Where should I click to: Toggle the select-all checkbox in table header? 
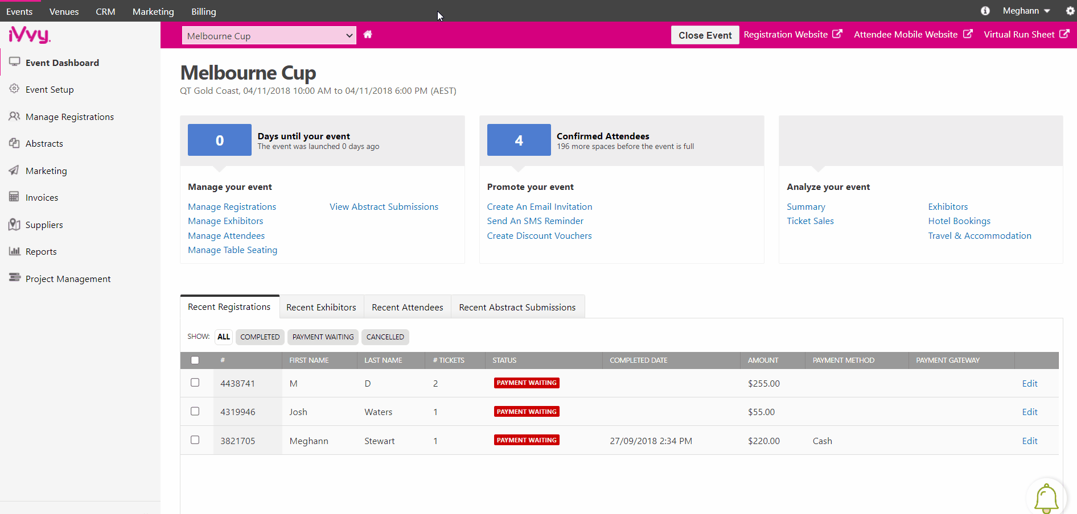[195, 360]
